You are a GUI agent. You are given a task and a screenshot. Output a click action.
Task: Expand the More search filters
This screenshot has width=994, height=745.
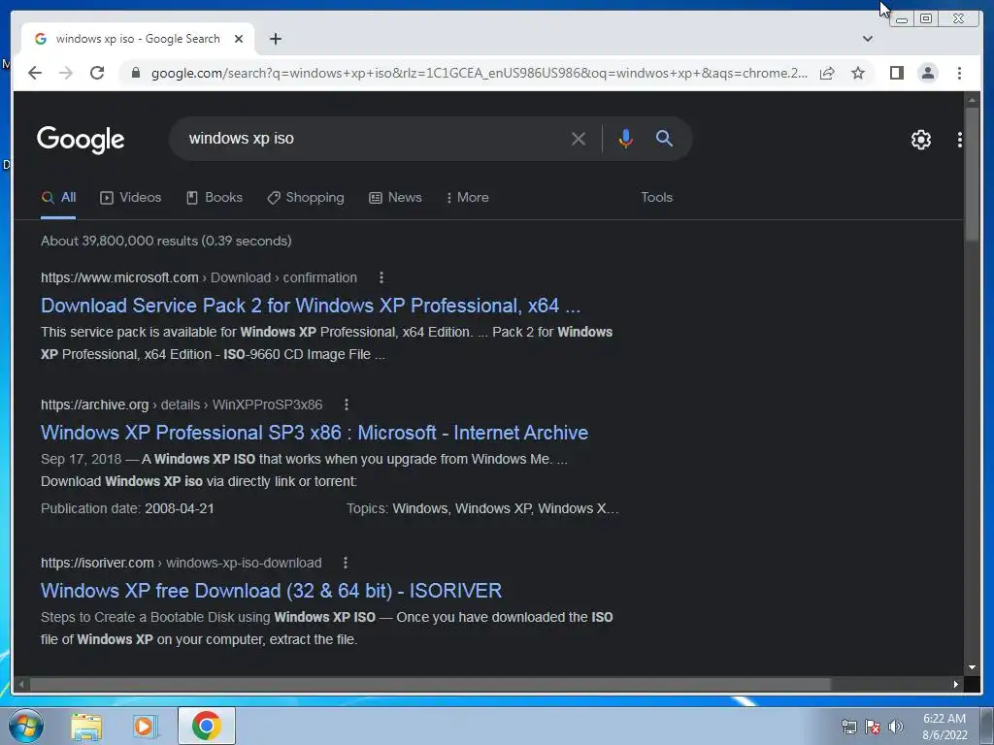[x=467, y=197]
